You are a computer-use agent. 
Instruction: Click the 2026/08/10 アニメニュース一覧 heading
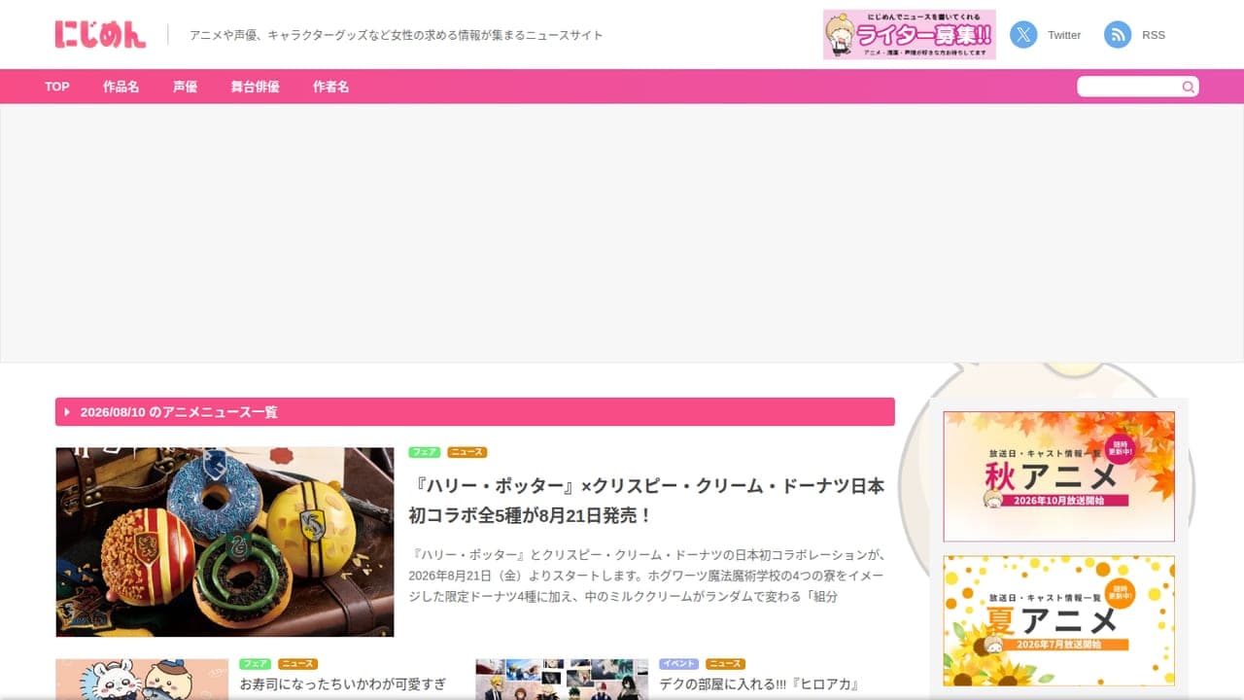coord(475,412)
